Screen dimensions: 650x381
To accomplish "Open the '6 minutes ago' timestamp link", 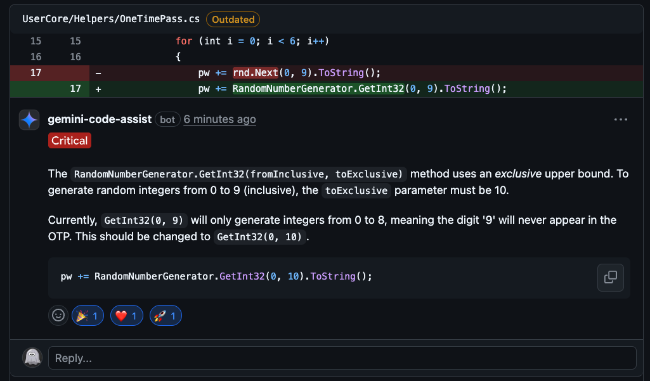I will point(219,119).
